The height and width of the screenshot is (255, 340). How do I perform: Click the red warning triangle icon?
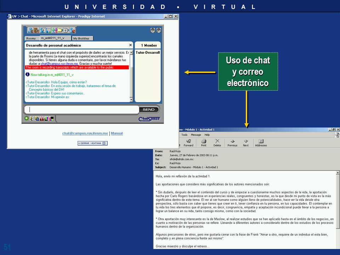42,119
